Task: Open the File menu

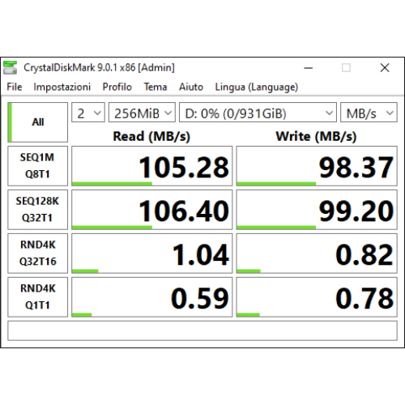Action: click(15, 87)
